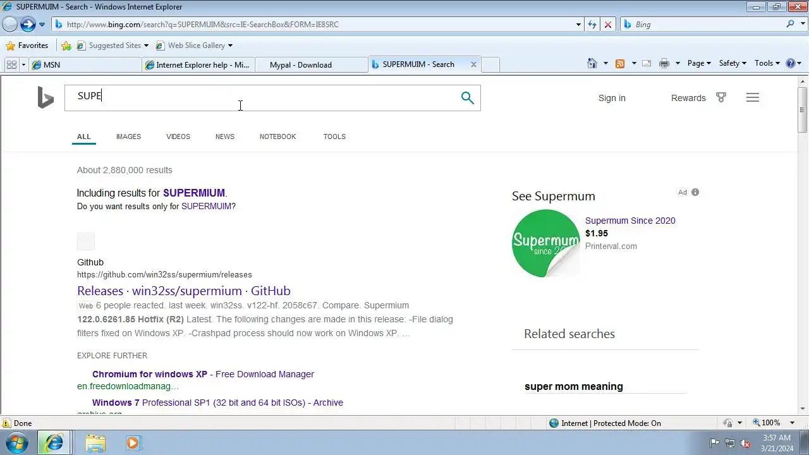Open Windows Media Player taskbar icon
Image resolution: width=809 pixels, height=455 pixels.
click(x=133, y=443)
